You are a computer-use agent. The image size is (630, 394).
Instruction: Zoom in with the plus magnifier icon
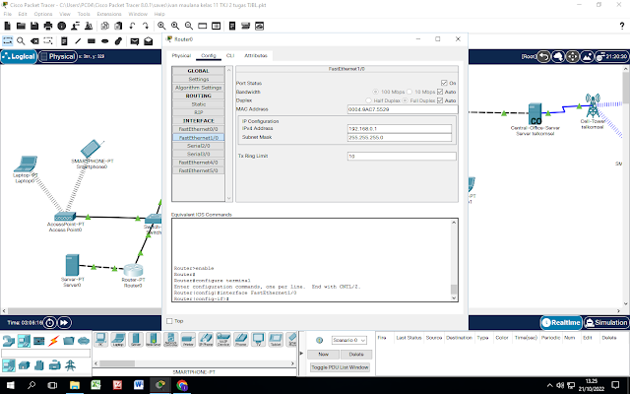point(161,27)
